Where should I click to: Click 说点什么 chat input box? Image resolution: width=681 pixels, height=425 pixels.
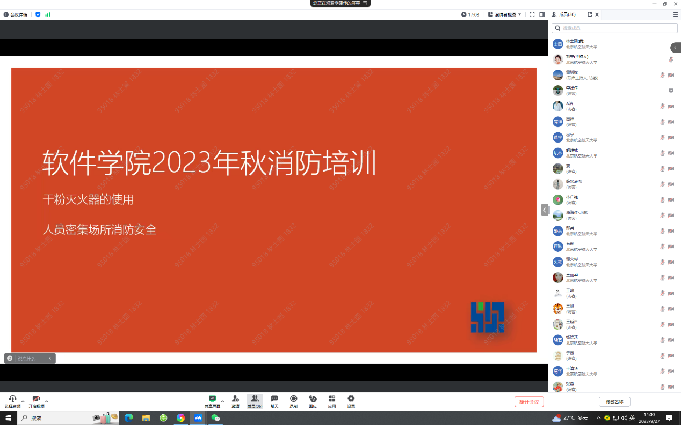(x=28, y=359)
